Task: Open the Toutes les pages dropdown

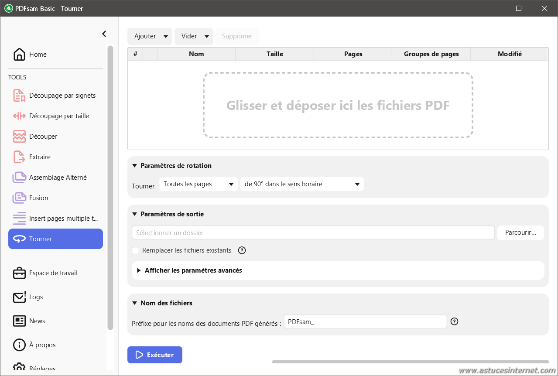Action: pyautogui.click(x=199, y=184)
